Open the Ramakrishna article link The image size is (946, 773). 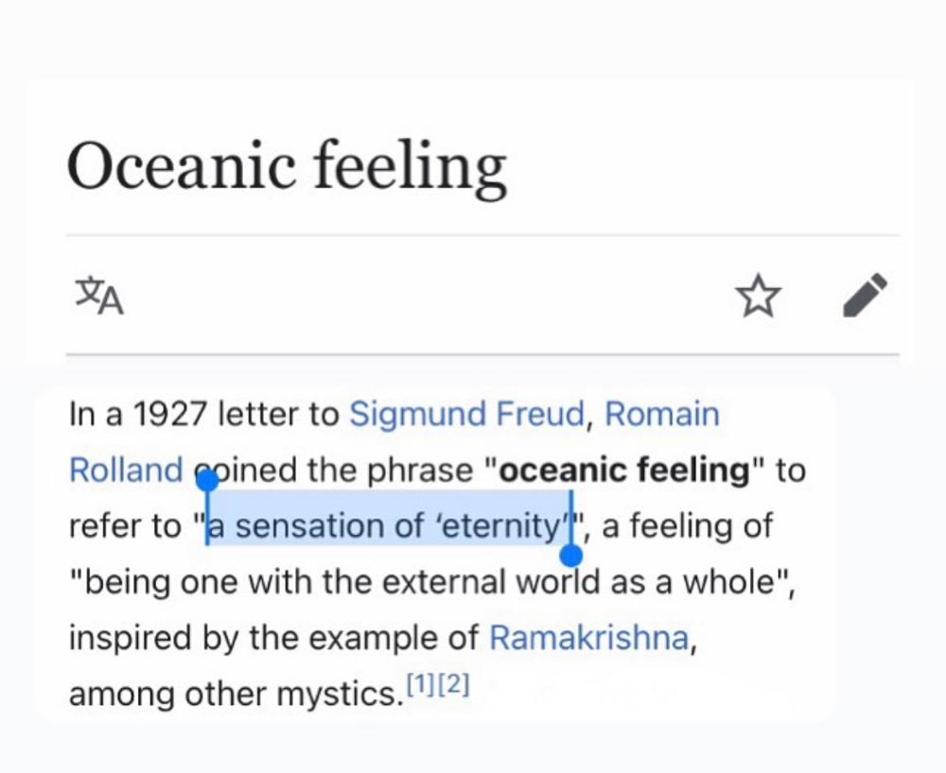588,638
